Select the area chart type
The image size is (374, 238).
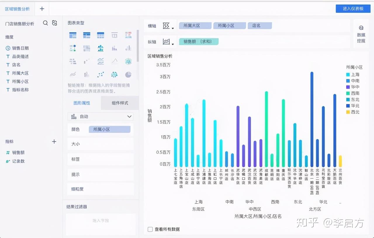(x=115, y=61)
